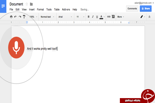Viewport: 155px width, 103px height.
Task: Toggle italic formatting
Action: 93,17
